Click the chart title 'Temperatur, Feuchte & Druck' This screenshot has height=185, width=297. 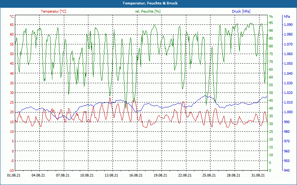tap(150, 3)
